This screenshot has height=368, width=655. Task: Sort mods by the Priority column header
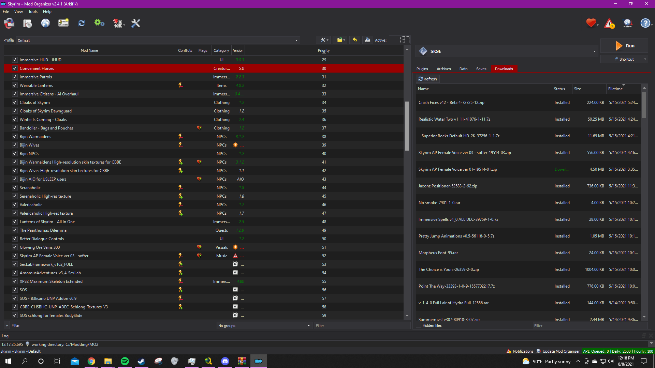pos(324,50)
